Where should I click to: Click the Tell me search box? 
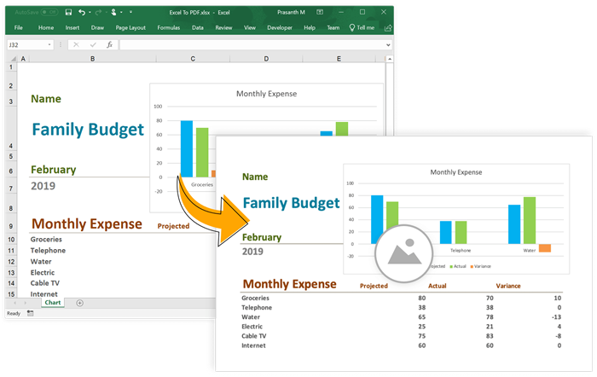(x=365, y=27)
